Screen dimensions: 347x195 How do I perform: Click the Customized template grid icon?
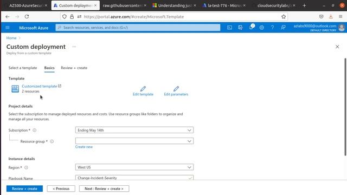15,89
